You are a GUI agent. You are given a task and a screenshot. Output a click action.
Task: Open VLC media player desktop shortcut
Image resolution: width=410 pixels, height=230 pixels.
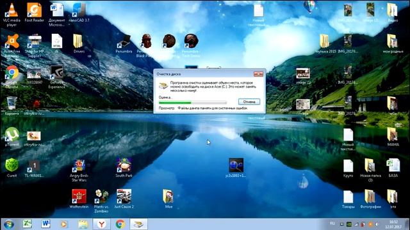tap(12, 14)
